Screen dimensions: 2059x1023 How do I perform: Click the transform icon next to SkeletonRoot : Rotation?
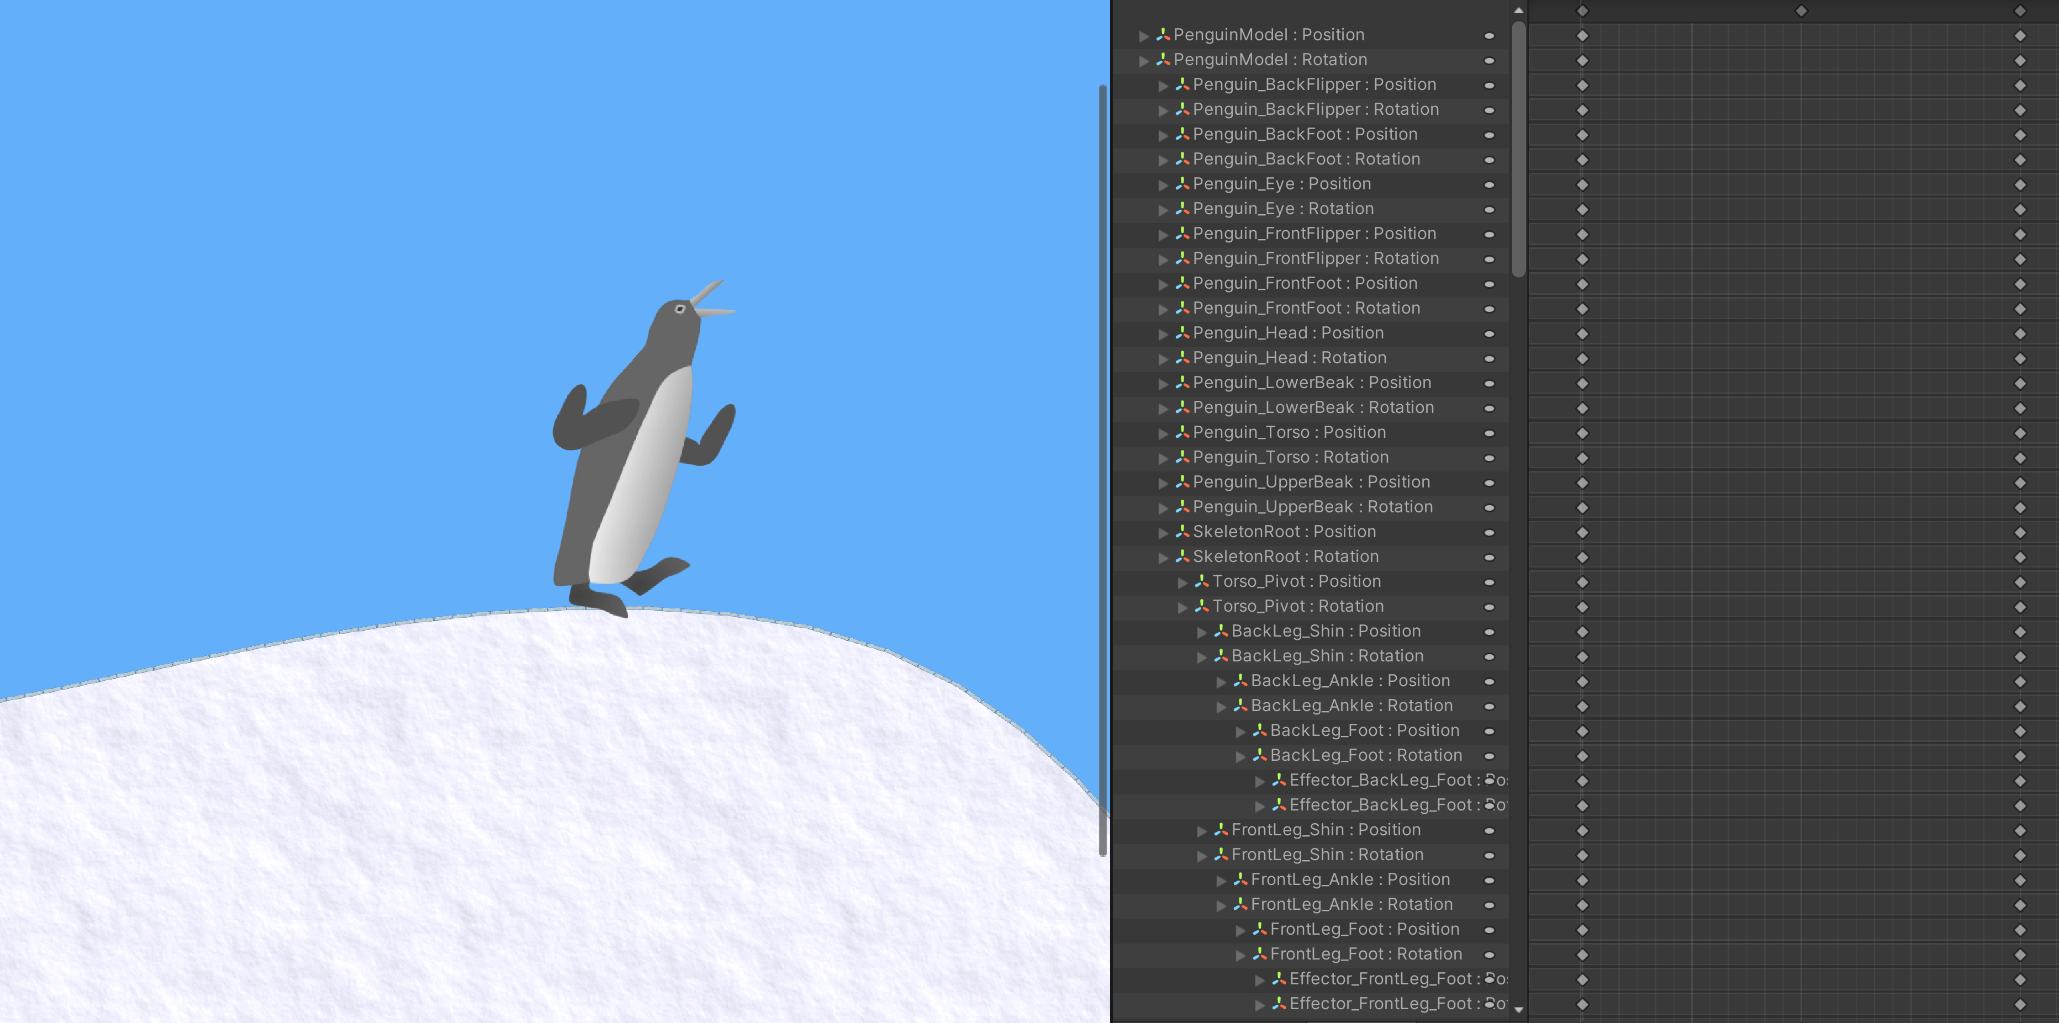tap(1182, 556)
